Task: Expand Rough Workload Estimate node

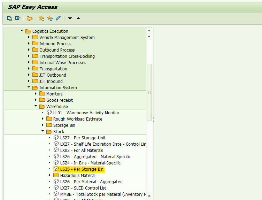Action: click(x=43, y=118)
